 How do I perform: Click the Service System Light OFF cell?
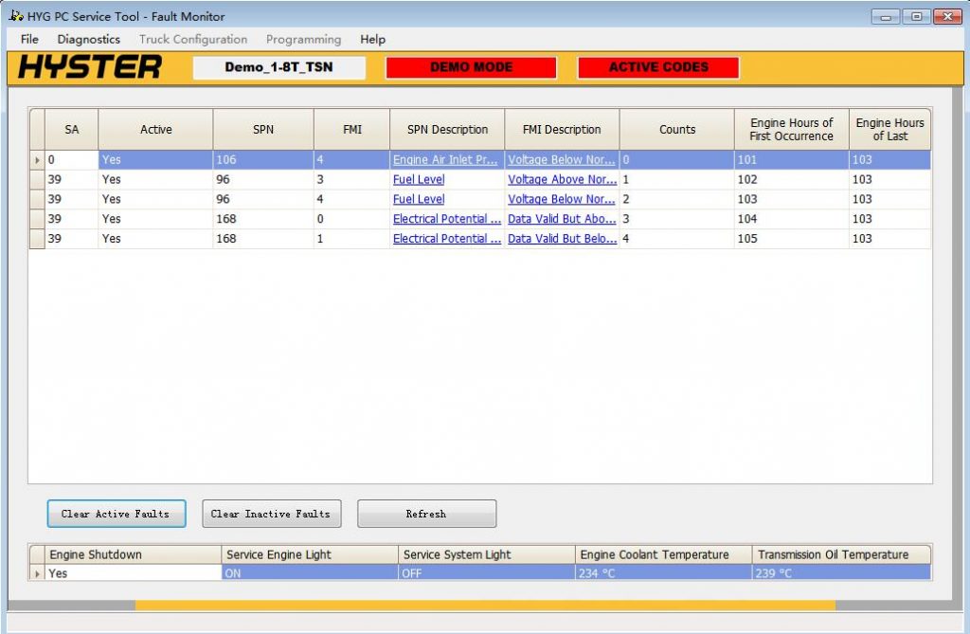click(x=487, y=573)
